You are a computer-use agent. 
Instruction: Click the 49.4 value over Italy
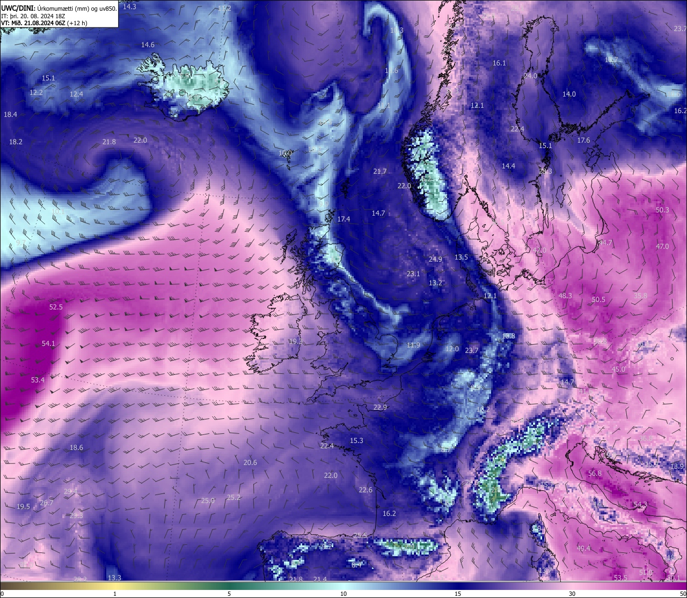point(583,548)
